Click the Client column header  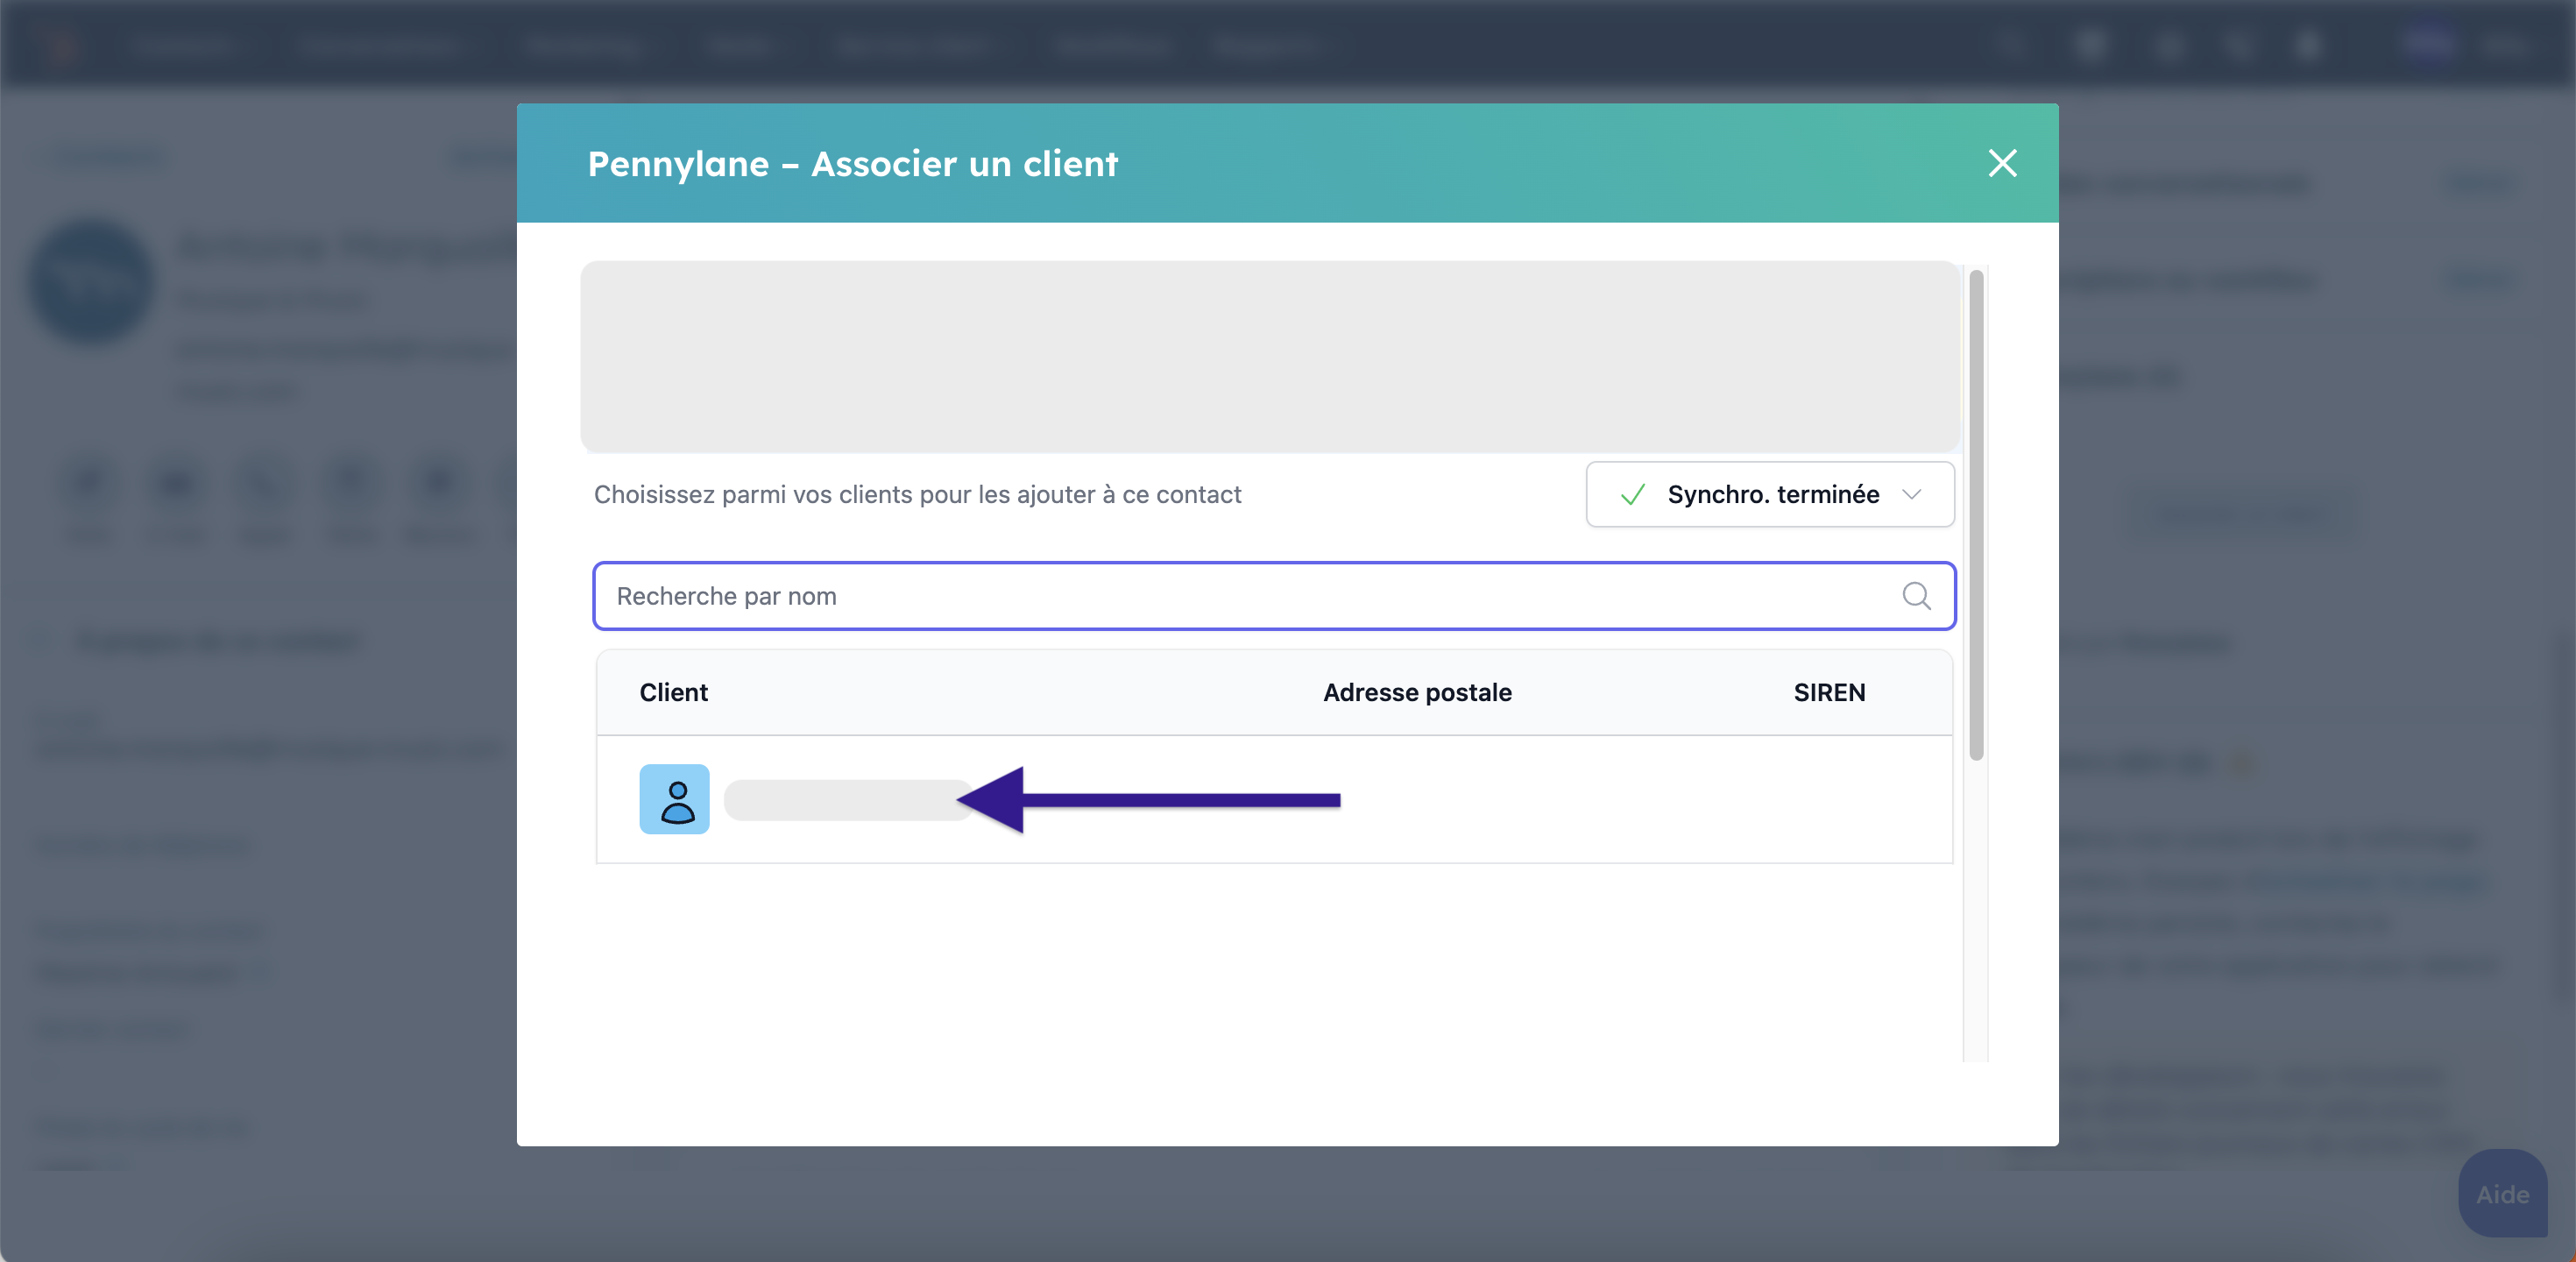(673, 692)
